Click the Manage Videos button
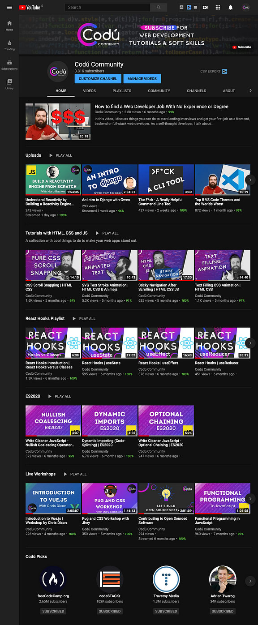 tap(142, 78)
